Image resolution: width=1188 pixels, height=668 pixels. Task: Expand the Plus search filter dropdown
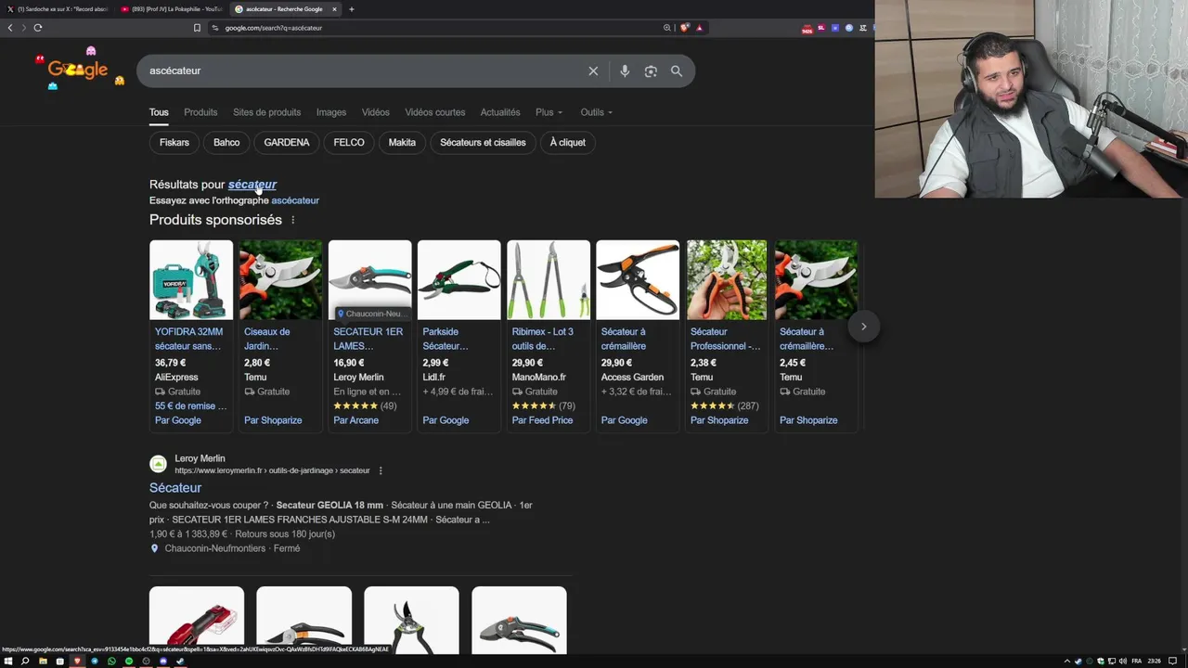(x=549, y=112)
